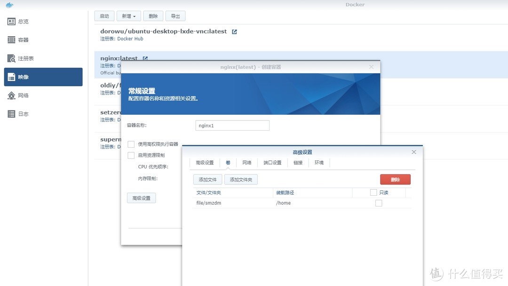This screenshot has width=508, height=286.
Task: Close the 高级设置 advanced settings dialog
Action: (414, 152)
